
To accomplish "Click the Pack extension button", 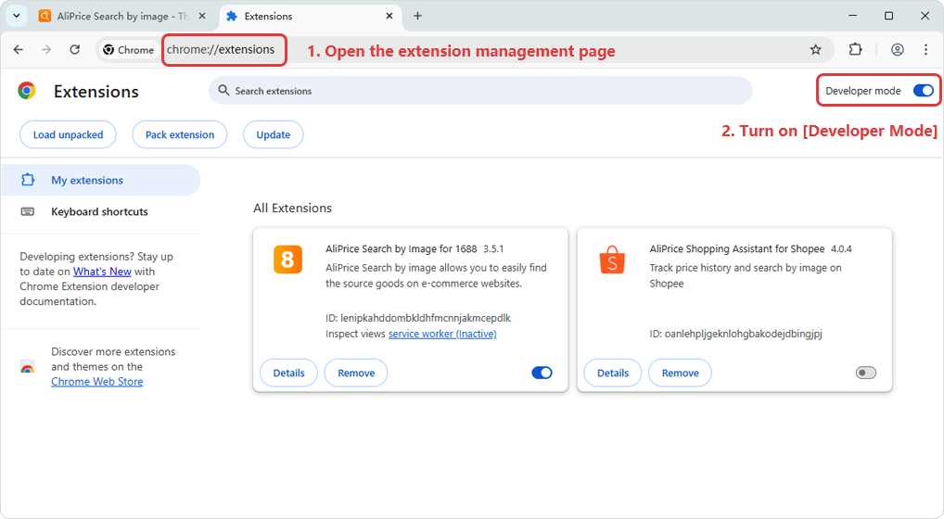I will pos(180,134).
